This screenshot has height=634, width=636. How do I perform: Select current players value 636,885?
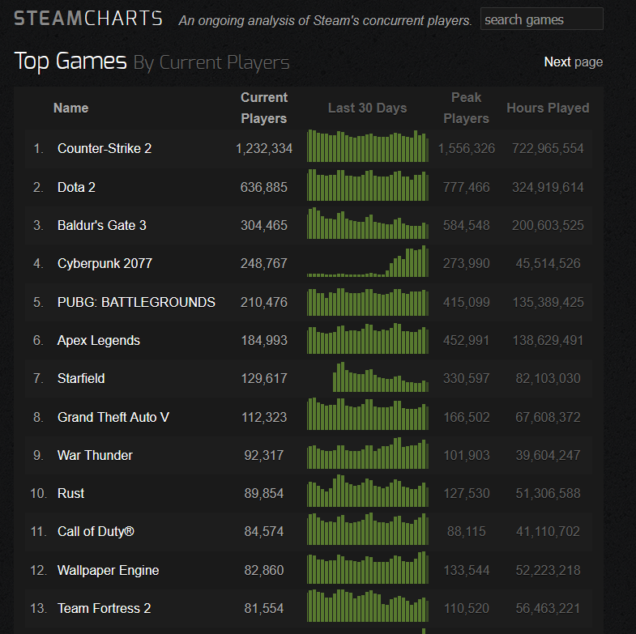click(x=264, y=187)
